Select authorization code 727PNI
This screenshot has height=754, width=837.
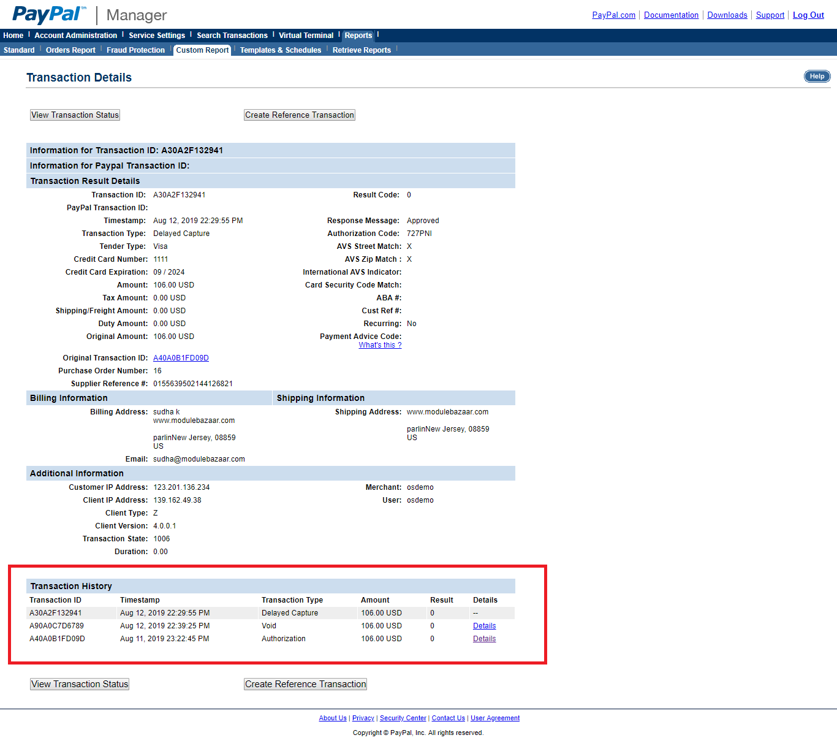[x=419, y=234]
